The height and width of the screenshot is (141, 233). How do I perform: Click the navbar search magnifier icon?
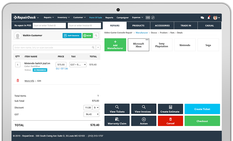coord(153,18)
